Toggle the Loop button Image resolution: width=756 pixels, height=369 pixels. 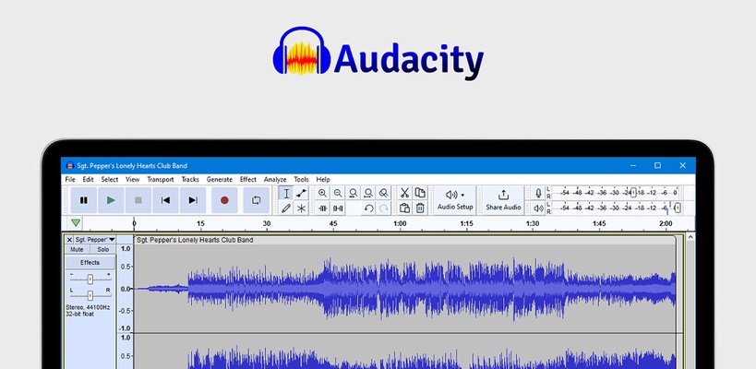[x=256, y=200]
